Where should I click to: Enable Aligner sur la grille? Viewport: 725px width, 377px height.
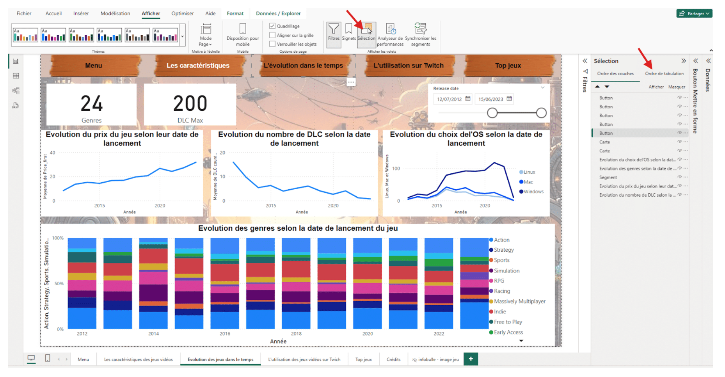[x=272, y=35]
